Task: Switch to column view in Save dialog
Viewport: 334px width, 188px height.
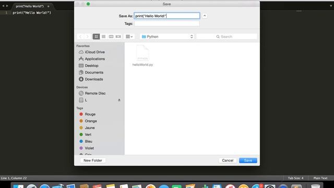Action: [x=111, y=37]
